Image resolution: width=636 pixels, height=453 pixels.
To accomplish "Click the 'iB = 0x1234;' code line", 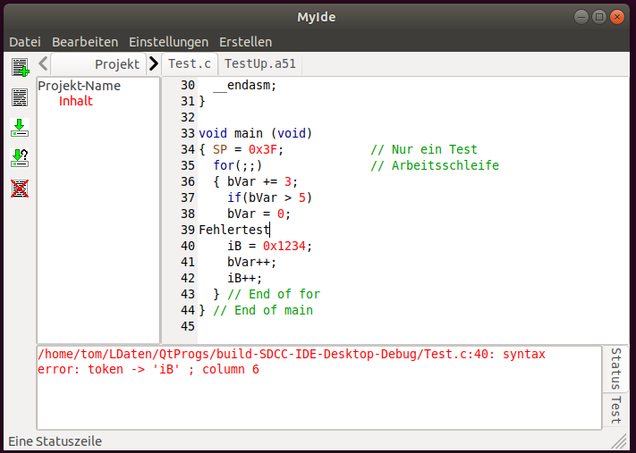I will point(270,246).
